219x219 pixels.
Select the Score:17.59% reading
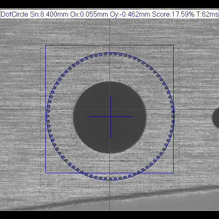tap(173, 15)
